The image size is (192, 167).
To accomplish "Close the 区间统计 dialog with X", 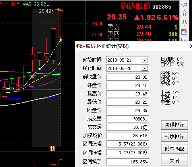I will (191, 46).
